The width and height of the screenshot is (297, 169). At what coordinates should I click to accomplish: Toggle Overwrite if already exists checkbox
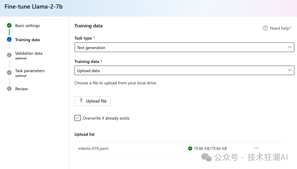pos(78,118)
